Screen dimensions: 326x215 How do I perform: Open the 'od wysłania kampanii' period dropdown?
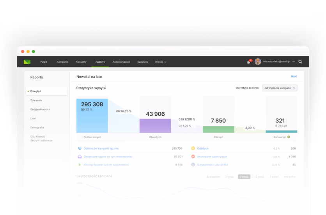pos(280,88)
